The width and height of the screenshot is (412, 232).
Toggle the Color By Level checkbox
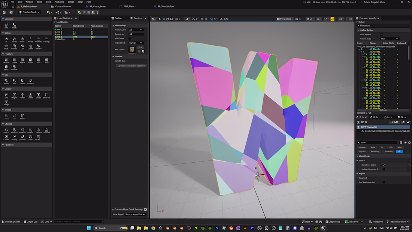pos(382,34)
